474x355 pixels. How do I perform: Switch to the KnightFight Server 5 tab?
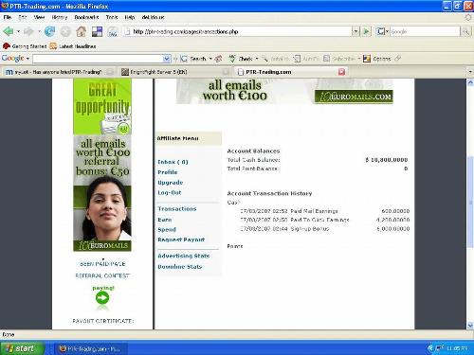tap(175, 72)
